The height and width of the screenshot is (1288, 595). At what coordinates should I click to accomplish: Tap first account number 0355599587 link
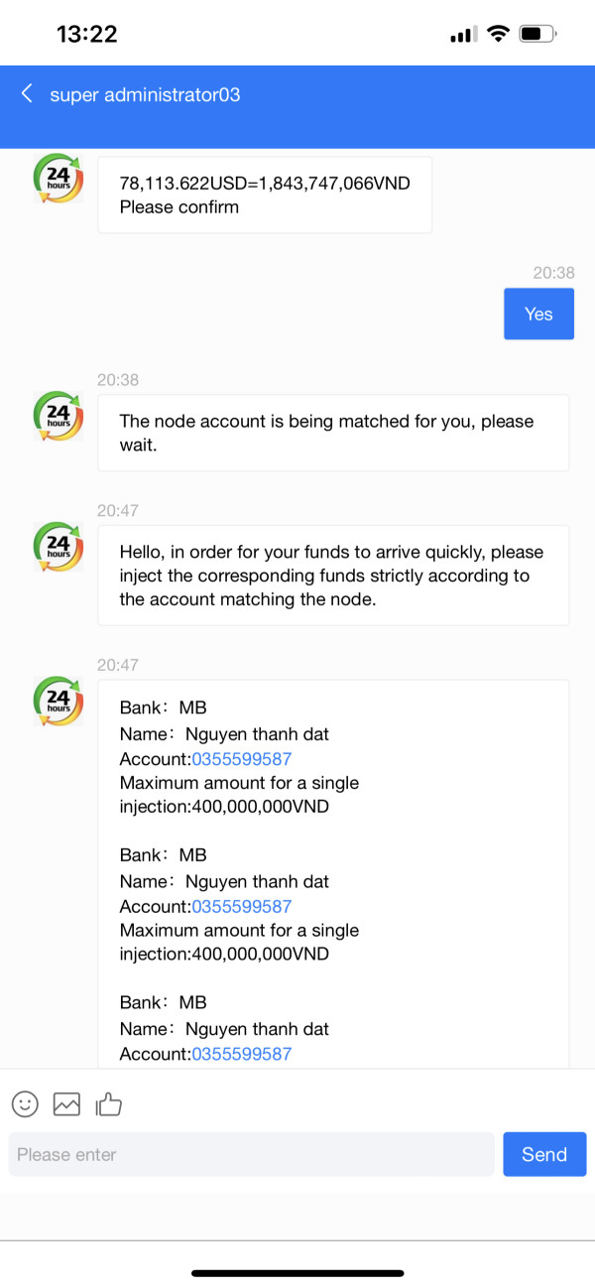tap(242, 759)
